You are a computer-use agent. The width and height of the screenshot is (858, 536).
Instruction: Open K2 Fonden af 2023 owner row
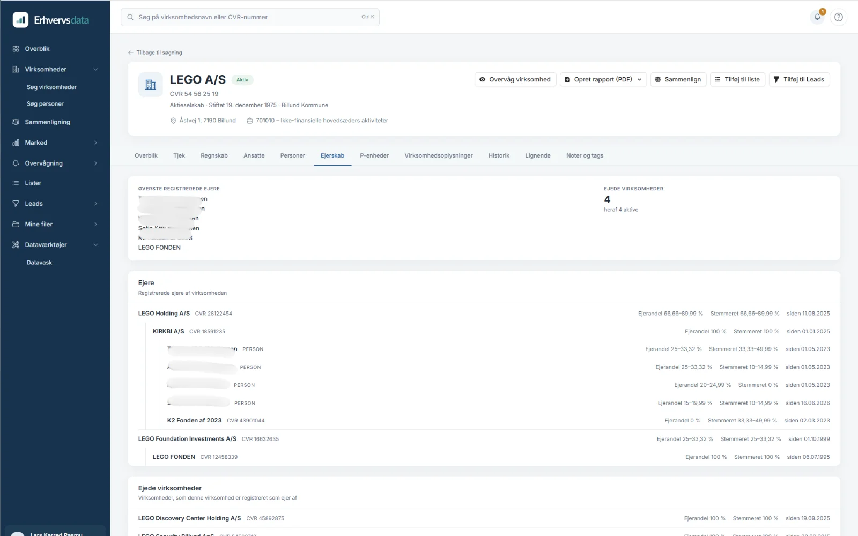pos(194,421)
